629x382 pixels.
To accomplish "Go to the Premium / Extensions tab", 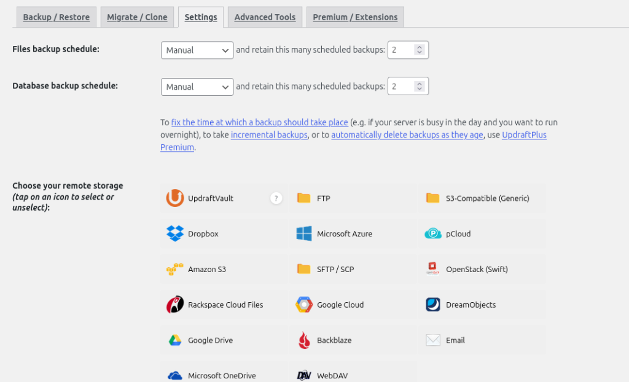I will (x=355, y=17).
